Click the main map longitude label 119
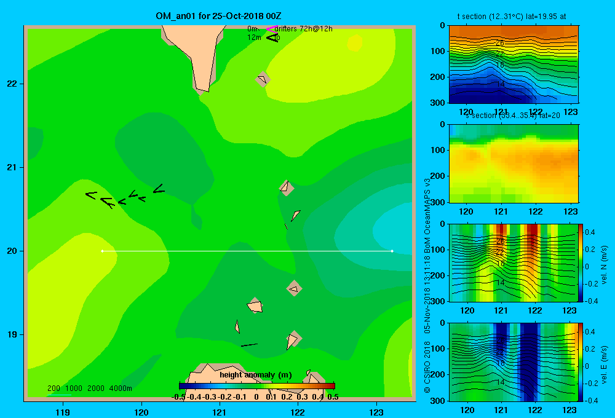Image resolution: width=615 pixels, height=418 pixels. [x=63, y=412]
